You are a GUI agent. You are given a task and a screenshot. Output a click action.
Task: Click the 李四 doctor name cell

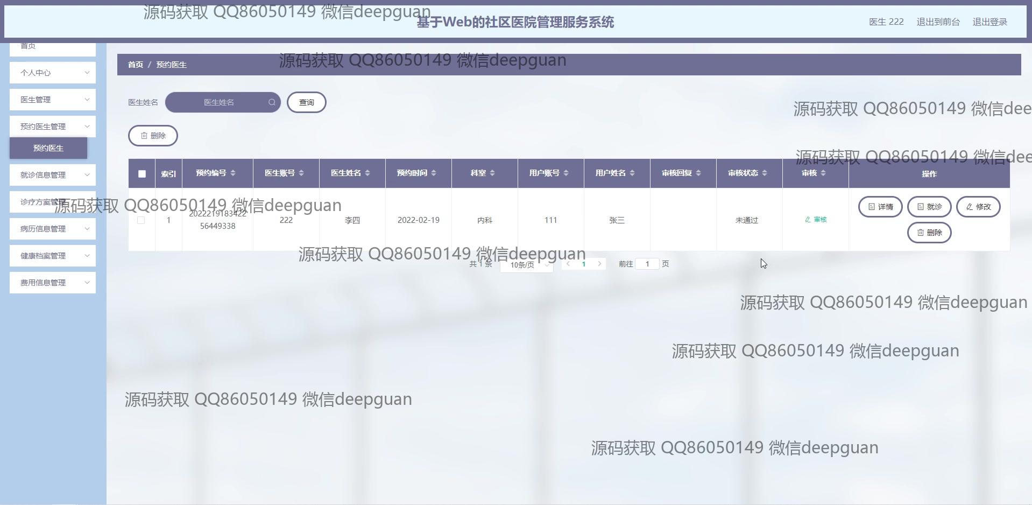[352, 220]
